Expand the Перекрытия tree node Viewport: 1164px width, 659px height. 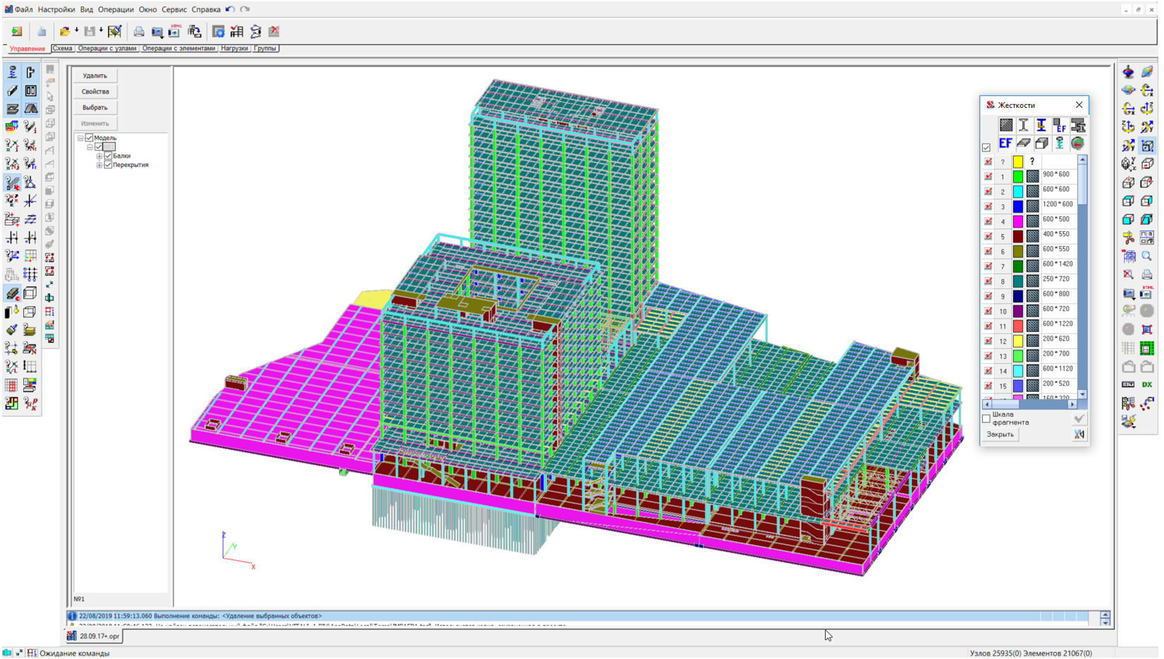tap(99, 165)
